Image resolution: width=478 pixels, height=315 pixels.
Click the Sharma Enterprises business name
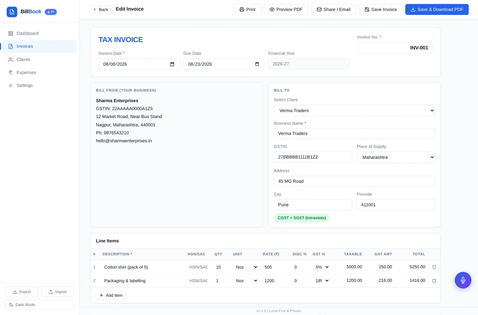point(117,101)
